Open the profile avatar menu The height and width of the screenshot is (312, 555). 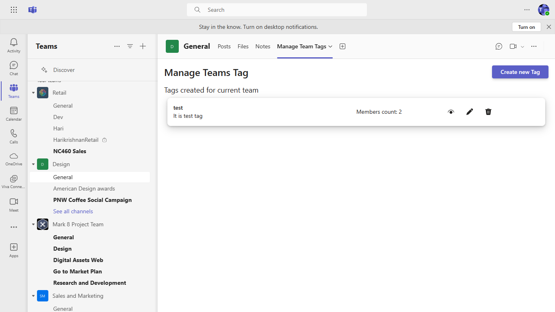click(x=544, y=10)
